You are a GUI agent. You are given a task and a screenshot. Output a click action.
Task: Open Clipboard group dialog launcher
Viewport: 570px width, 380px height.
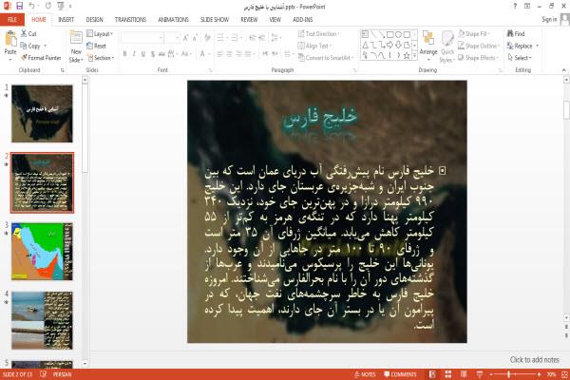63,70
